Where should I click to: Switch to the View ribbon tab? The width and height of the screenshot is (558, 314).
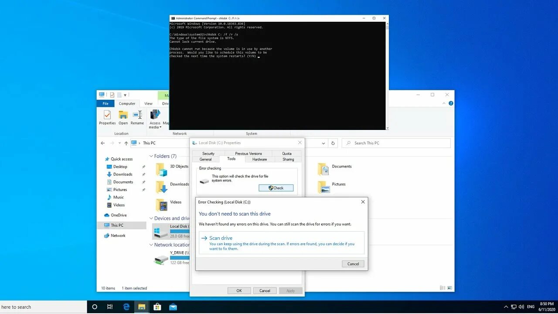(148, 103)
